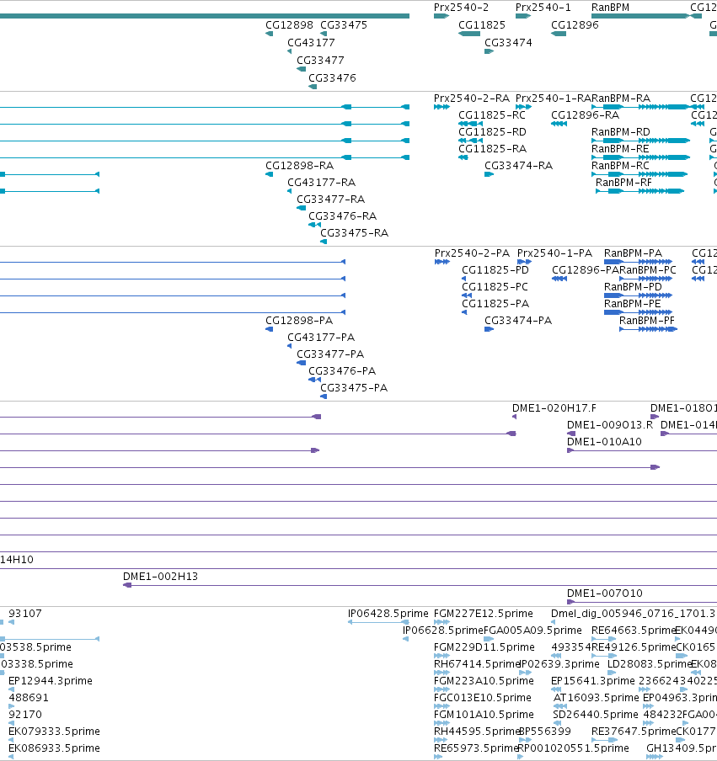Click the RanBPM gene bar
717x761 pixels.
[640, 16]
